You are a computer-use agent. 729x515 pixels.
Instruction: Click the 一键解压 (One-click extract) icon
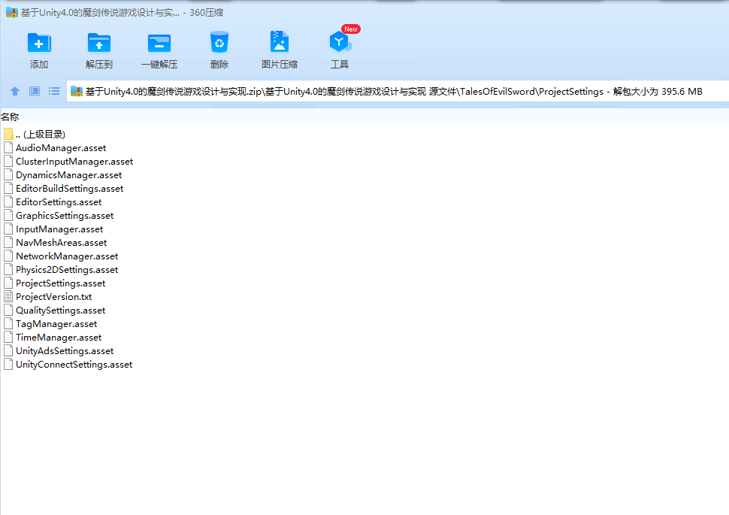coord(159,44)
